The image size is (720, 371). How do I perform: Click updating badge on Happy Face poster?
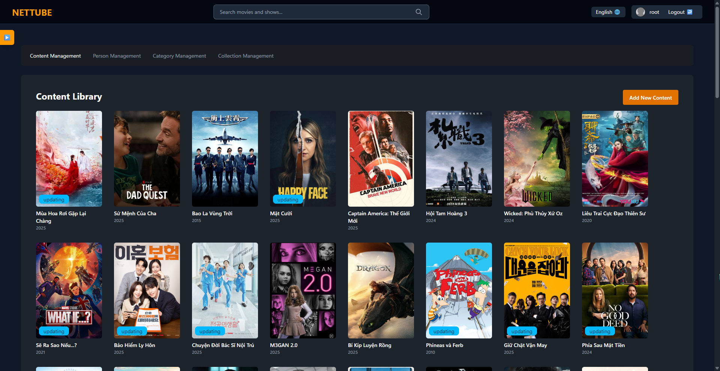(288, 200)
